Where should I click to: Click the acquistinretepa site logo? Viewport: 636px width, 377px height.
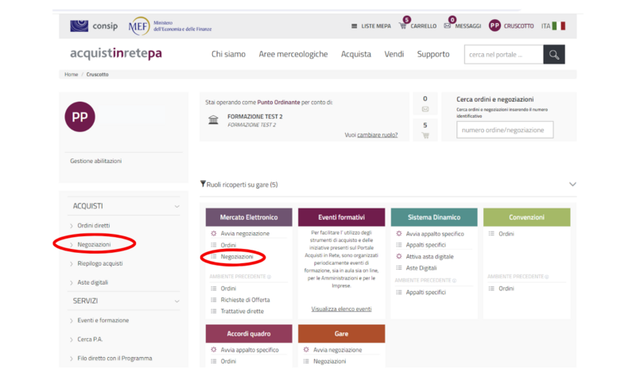(116, 53)
